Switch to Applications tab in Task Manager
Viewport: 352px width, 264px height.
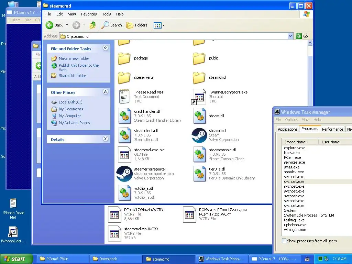[288, 129]
